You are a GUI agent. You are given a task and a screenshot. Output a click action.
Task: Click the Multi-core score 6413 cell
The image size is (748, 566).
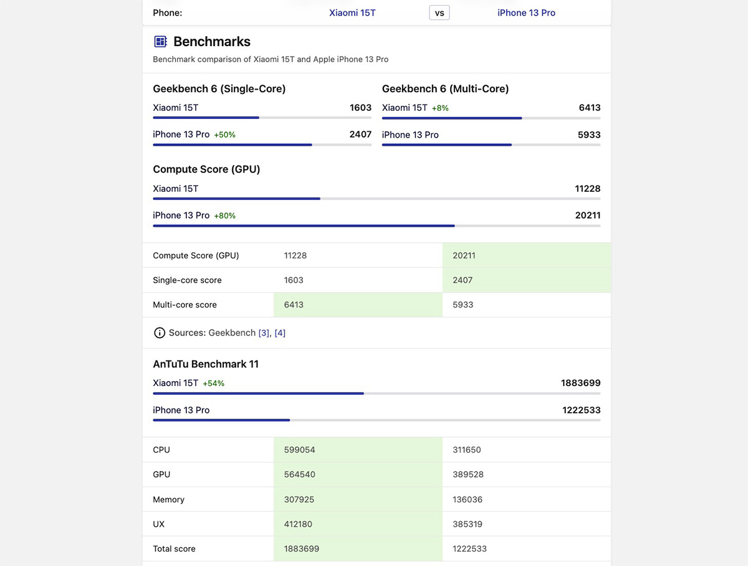click(358, 305)
